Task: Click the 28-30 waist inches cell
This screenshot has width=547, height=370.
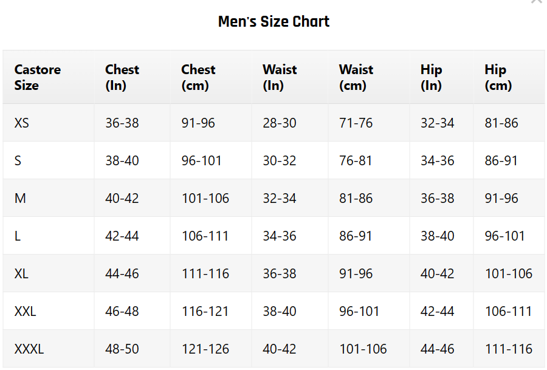Action: tap(279, 123)
